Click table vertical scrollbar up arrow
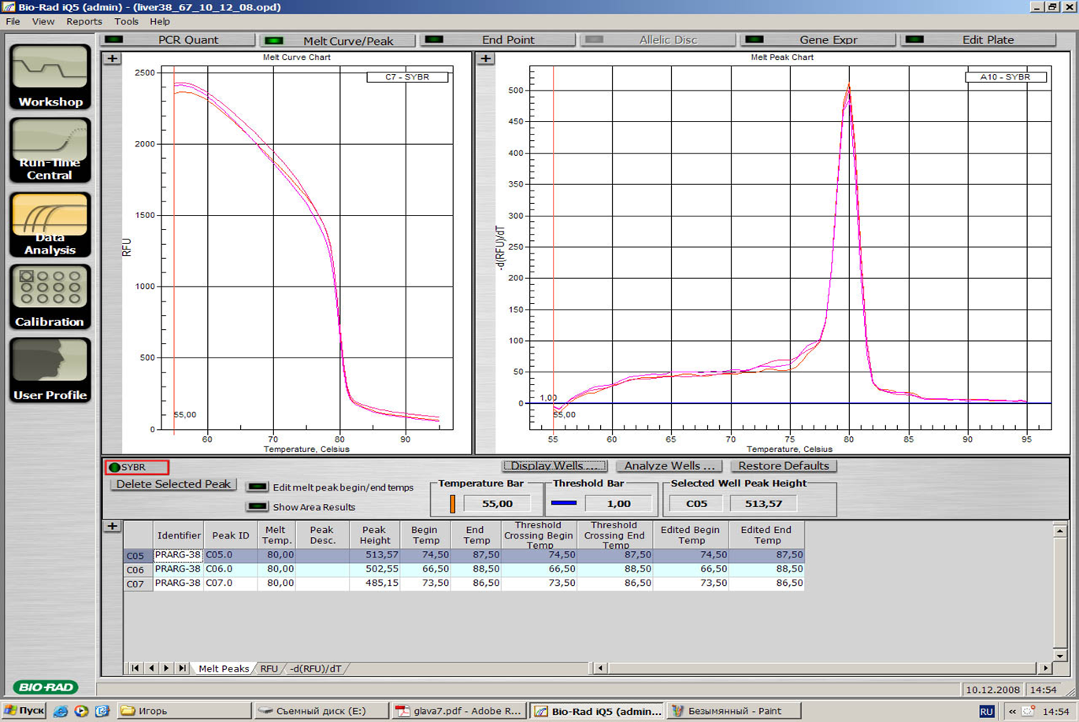Screen dimensions: 1079x722 tap(1060, 531)
